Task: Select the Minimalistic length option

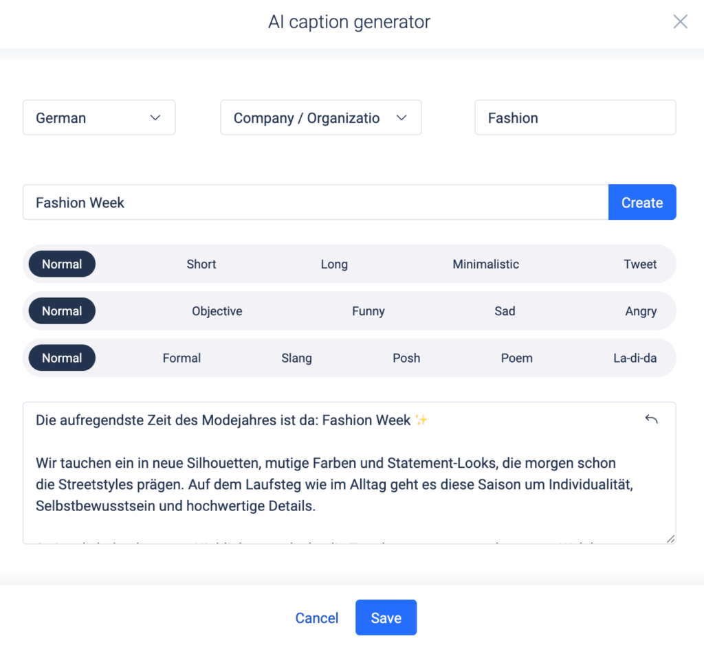Action: click(485, 264)
